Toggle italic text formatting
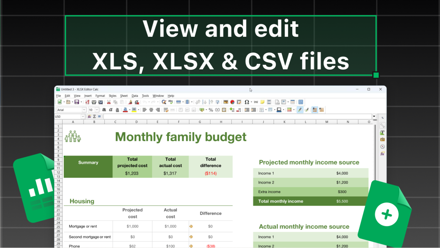 [x=111, y=110]
